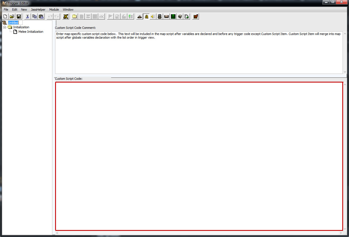
Task: Open the File menu
Action: coord(6,10)
